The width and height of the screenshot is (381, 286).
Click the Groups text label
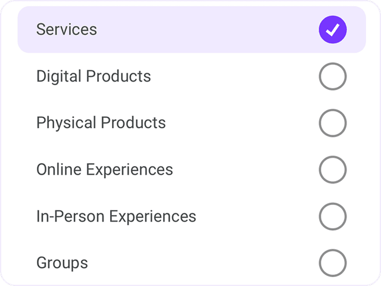pos(62,263)
